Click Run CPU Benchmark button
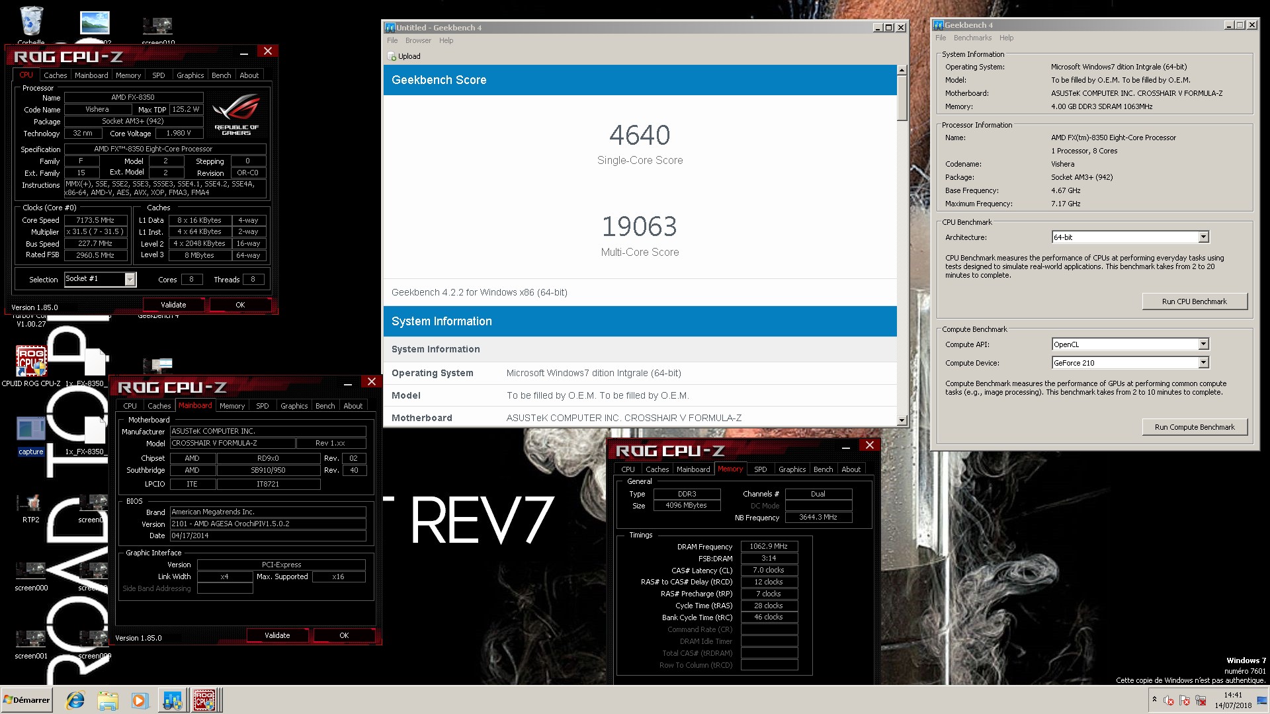Image resolution: width=1270 pixels, height=714 pixels. coord(1194,301)
